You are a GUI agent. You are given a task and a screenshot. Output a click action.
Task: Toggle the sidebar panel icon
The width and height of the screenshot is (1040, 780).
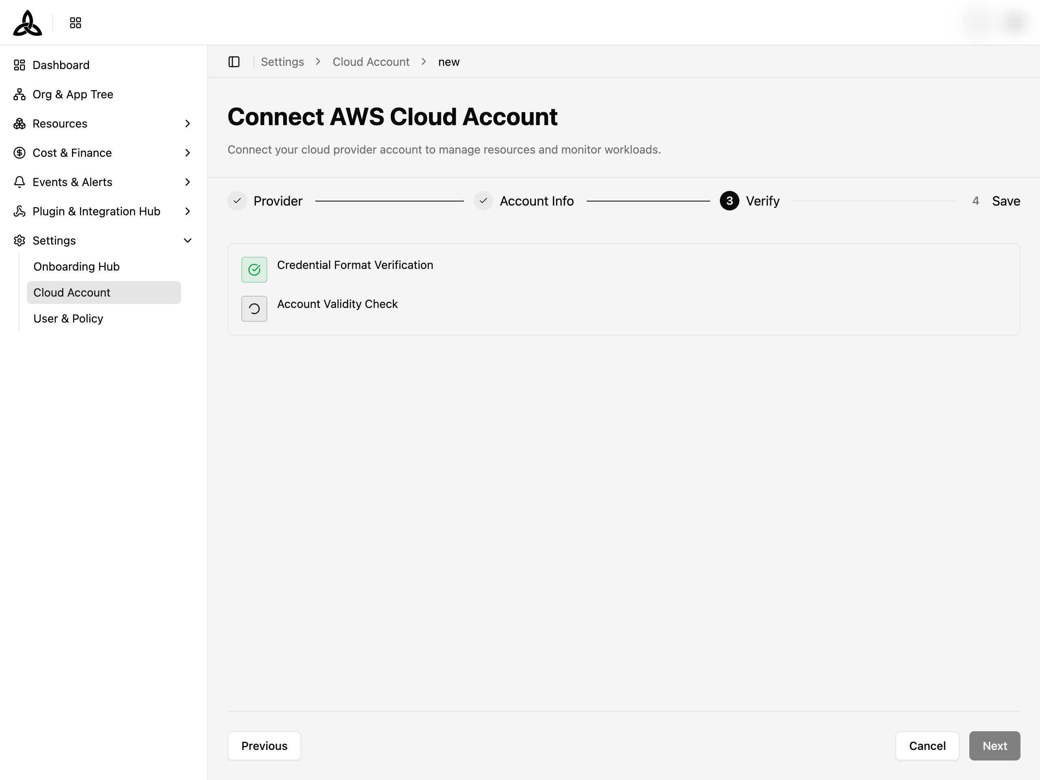(x=234, y=62)
